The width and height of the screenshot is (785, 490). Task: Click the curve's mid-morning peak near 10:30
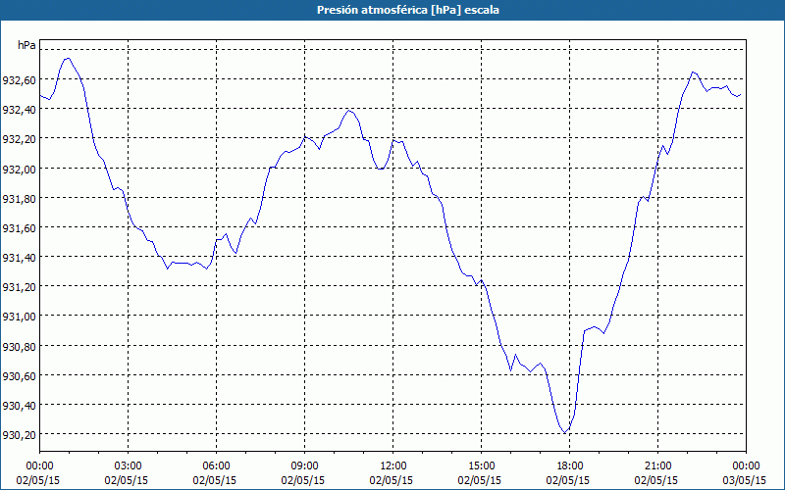(349, 110)
